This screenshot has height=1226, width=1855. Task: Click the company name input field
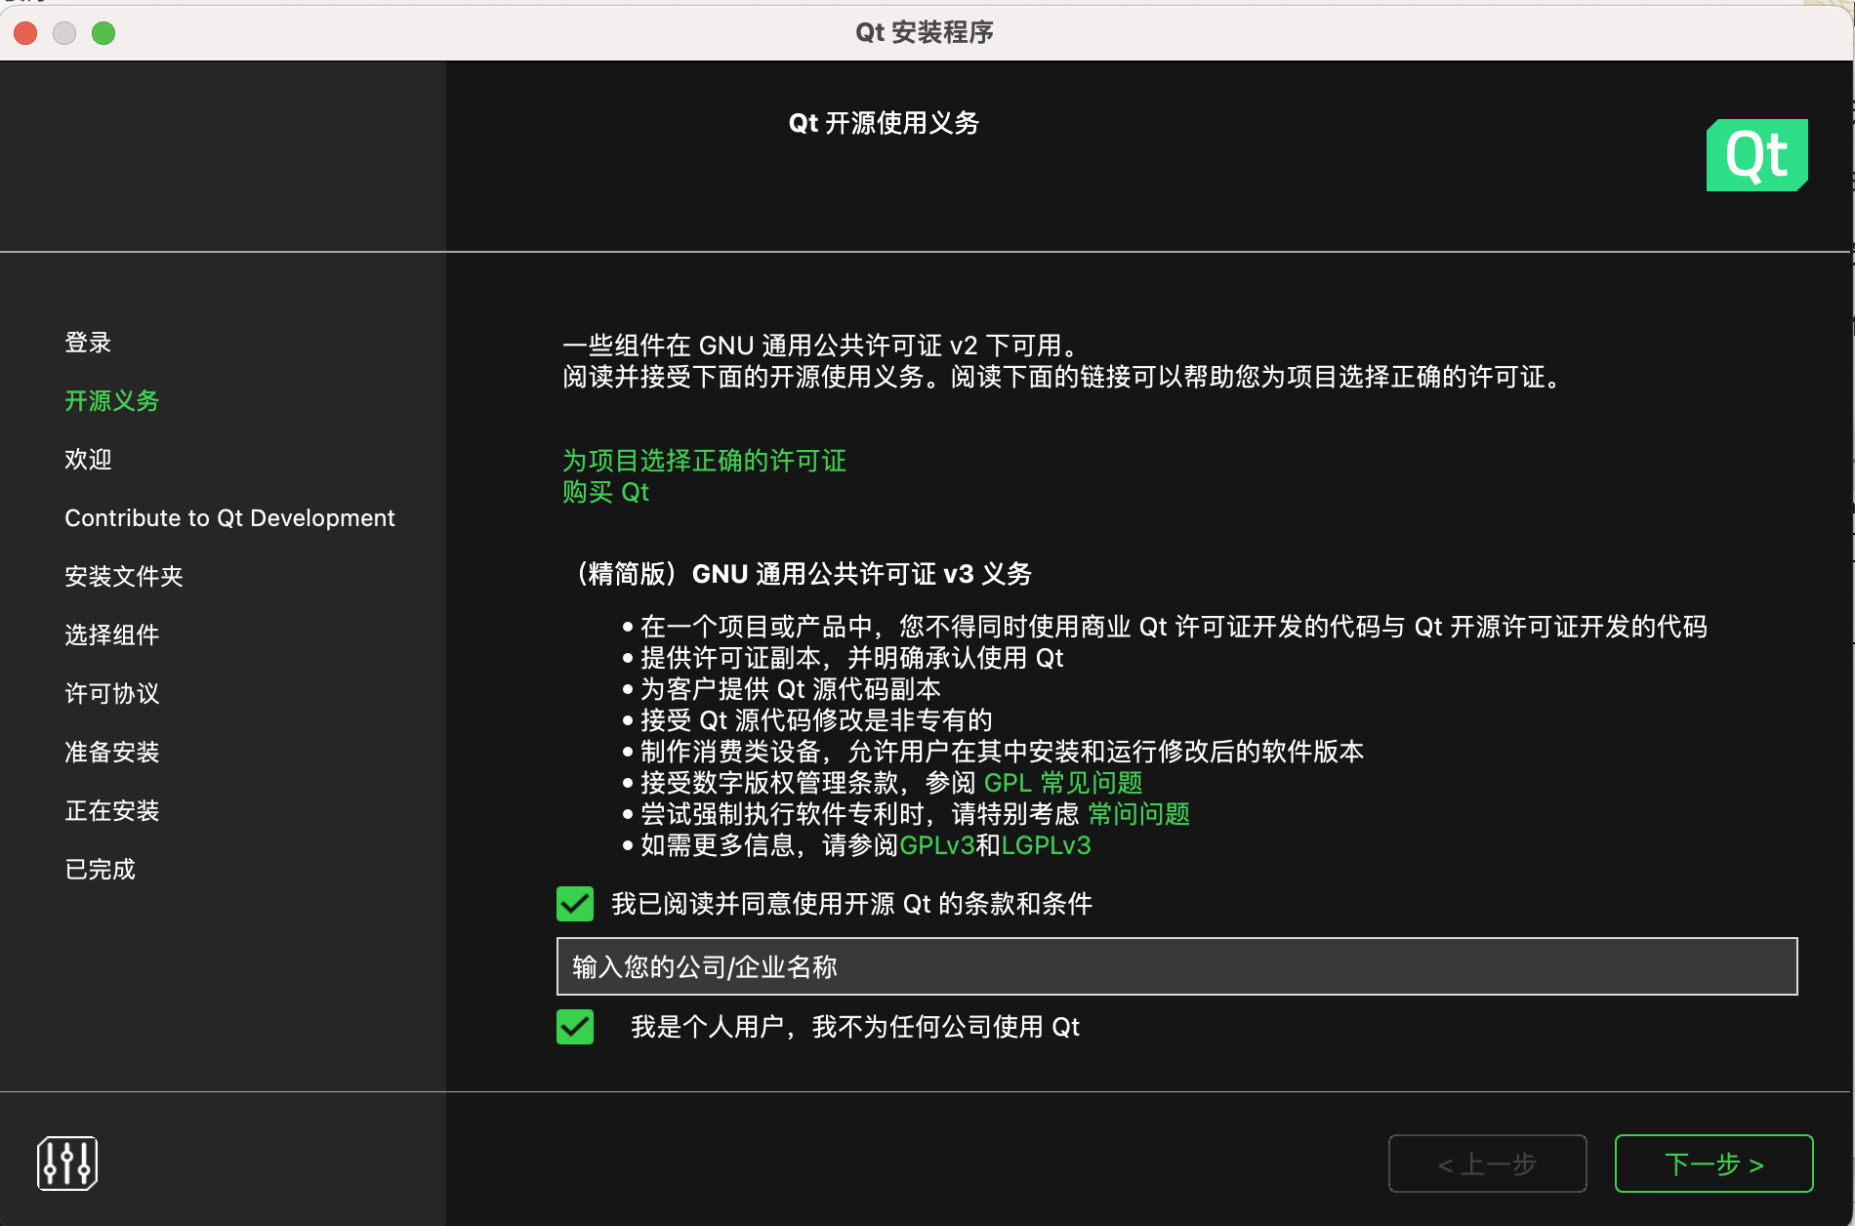click(1176, 966)
